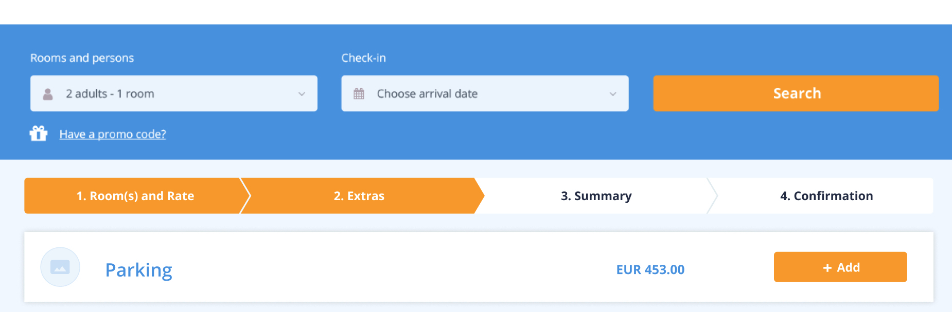Click the chevron arrow in rooms selector
952x312 pixels.
[302, 94]
